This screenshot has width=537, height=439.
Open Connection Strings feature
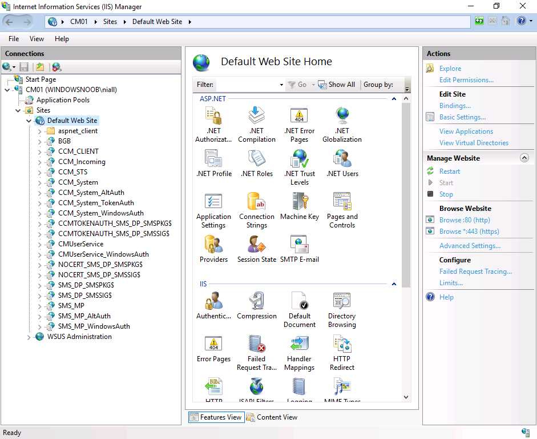click(256, 210)
